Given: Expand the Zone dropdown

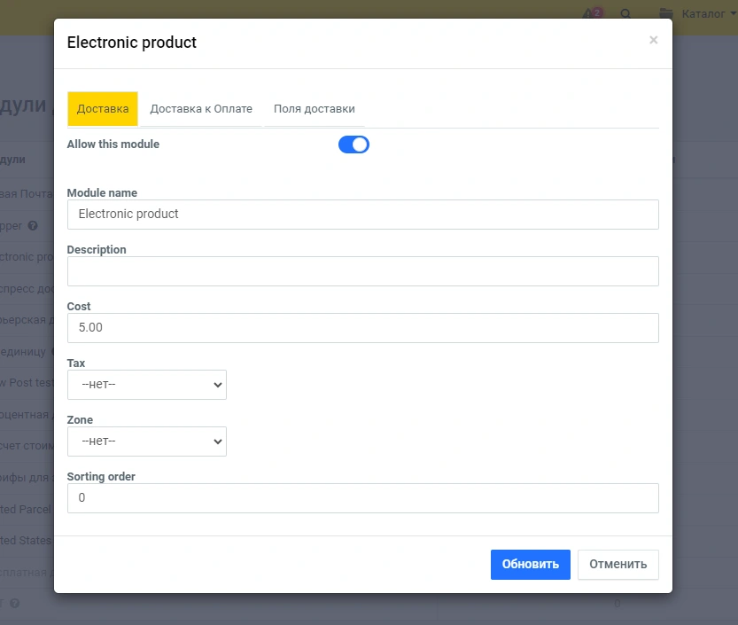Looking at the screenshot, I should pos(147,441).
